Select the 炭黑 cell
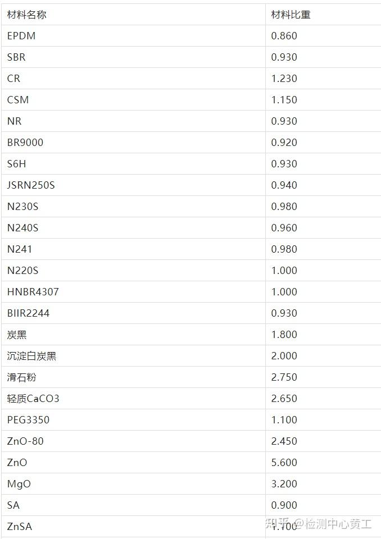The width and height of the screenshot is (381, 539). (x=17, y=335)
